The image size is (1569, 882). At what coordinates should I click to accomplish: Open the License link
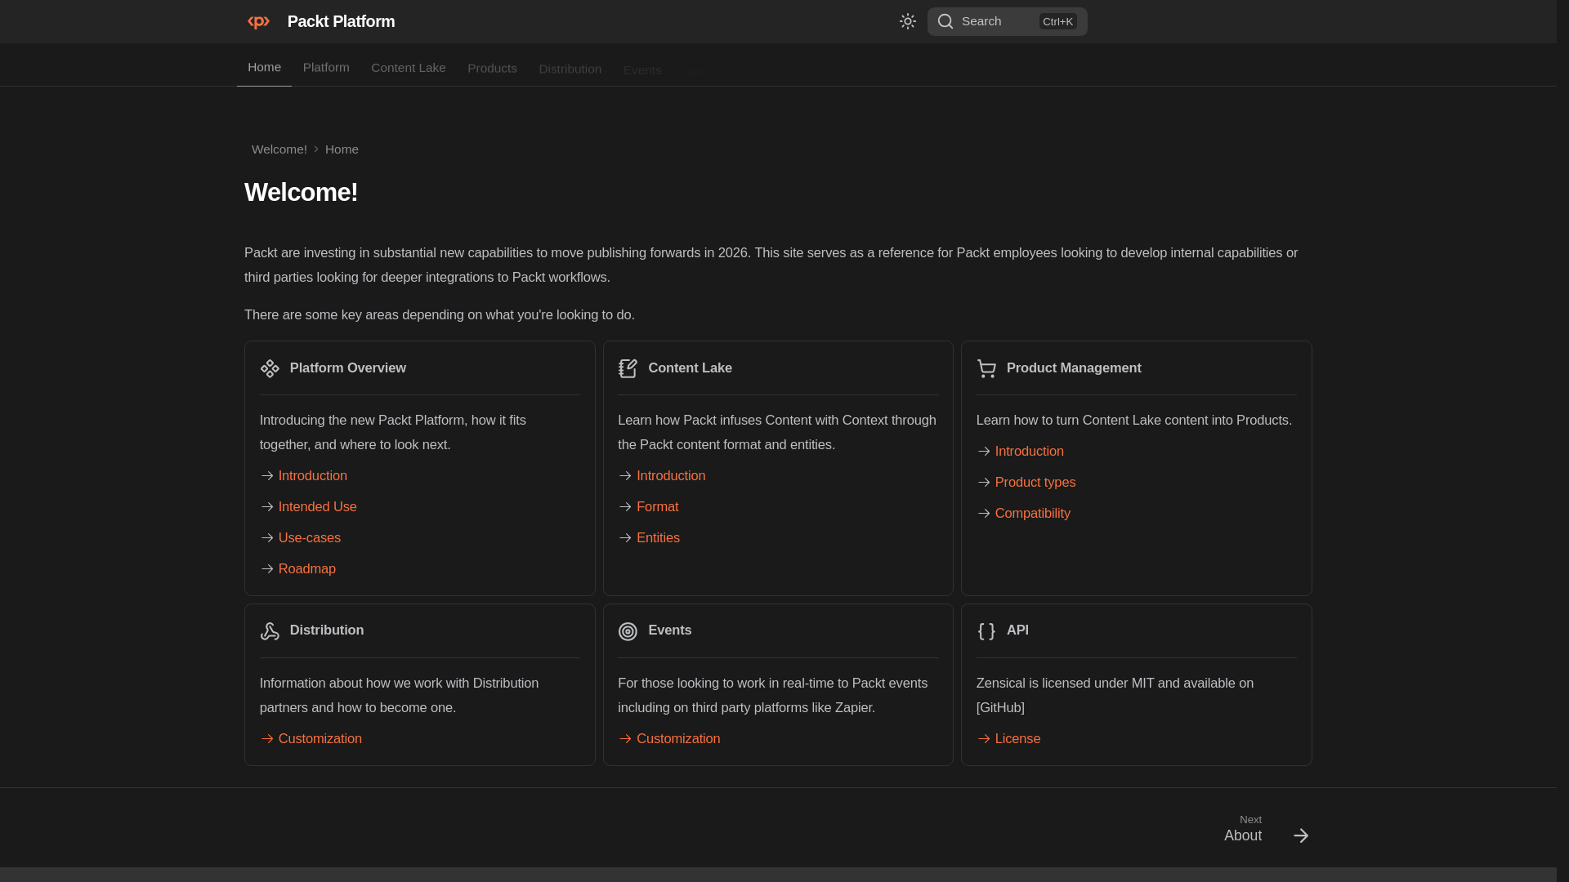pyautogui.click(x=1018, y=738)
